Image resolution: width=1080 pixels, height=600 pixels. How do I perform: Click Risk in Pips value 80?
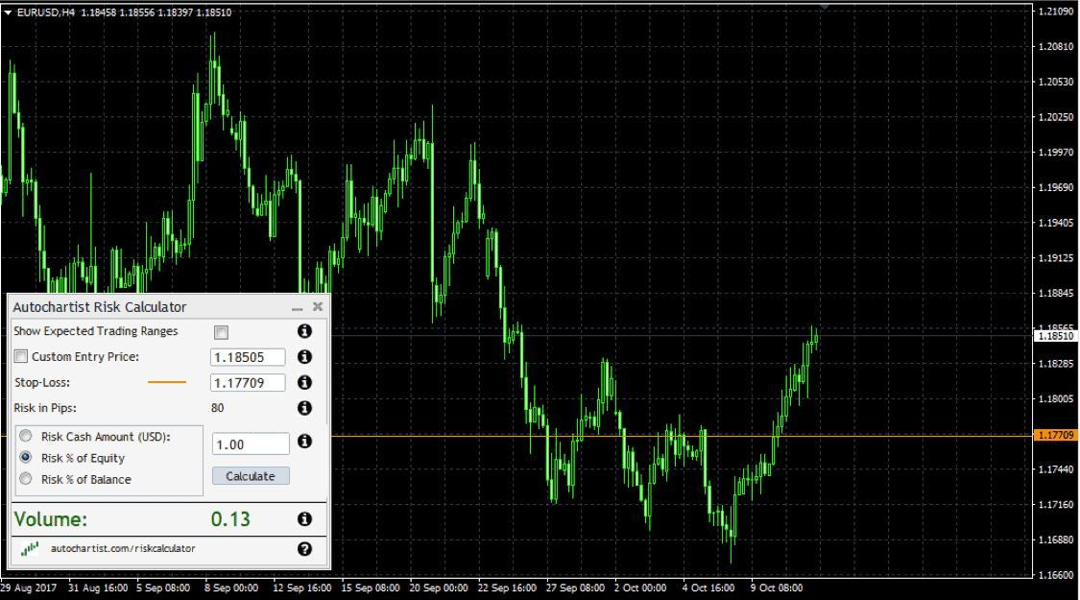[217, 408]
